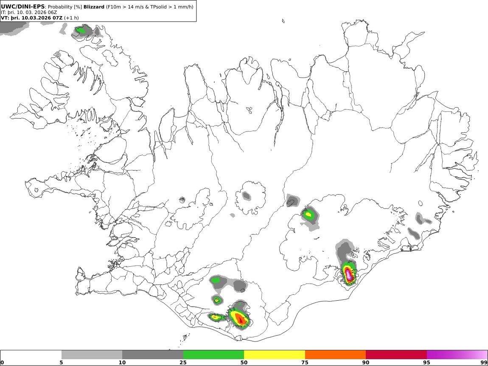The height and width of the screenshot is (366, 488).
Task: Click the yellow 50-75% legend swatch
Action: [x=275, y=355]
